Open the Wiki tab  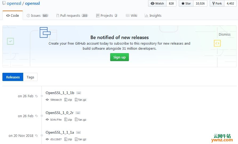(x=132, y=16)
